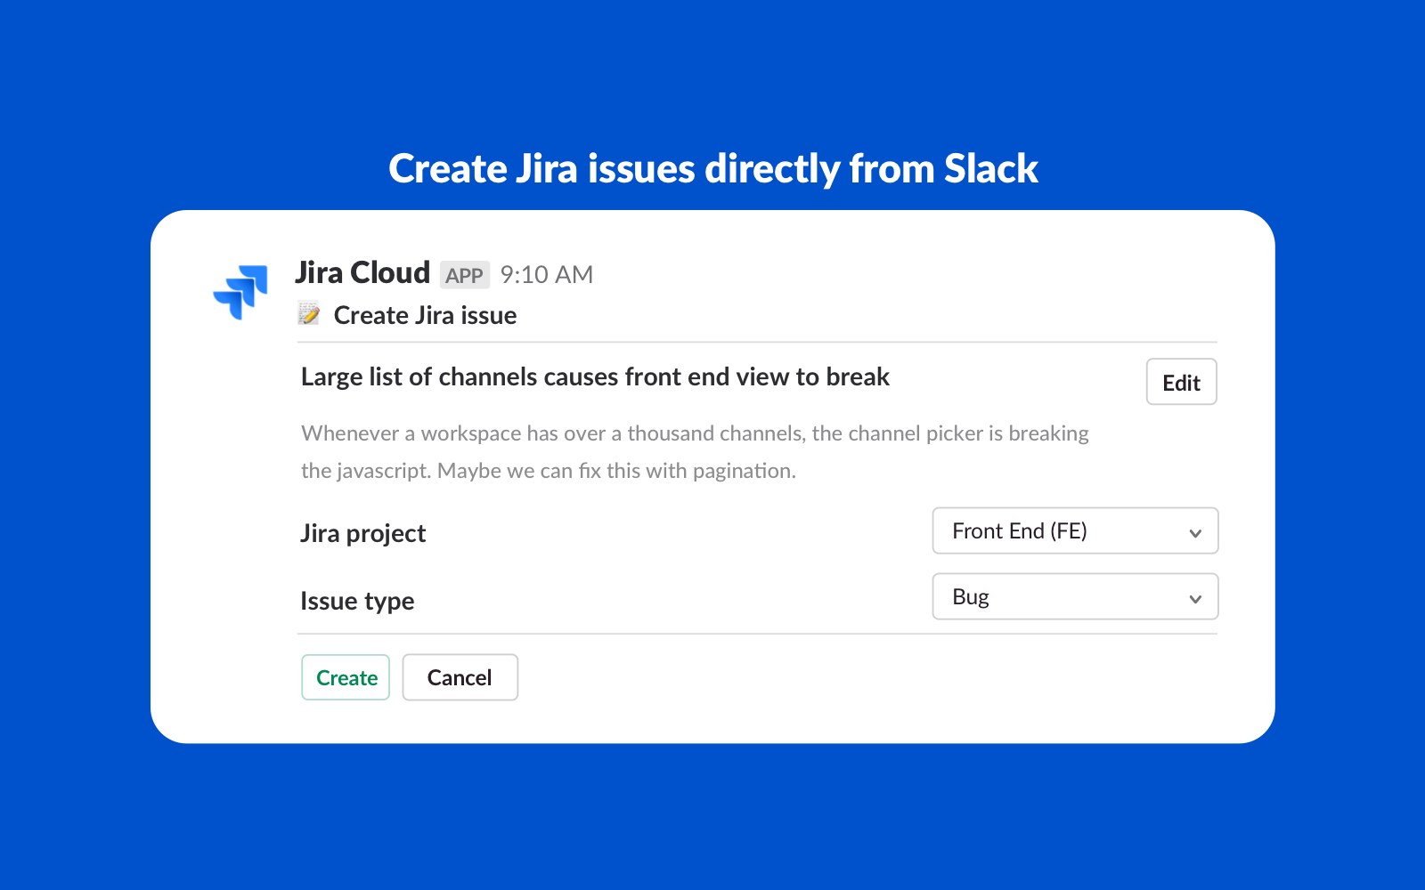Click the chevron on the Jira project selector

point(1195,531)
